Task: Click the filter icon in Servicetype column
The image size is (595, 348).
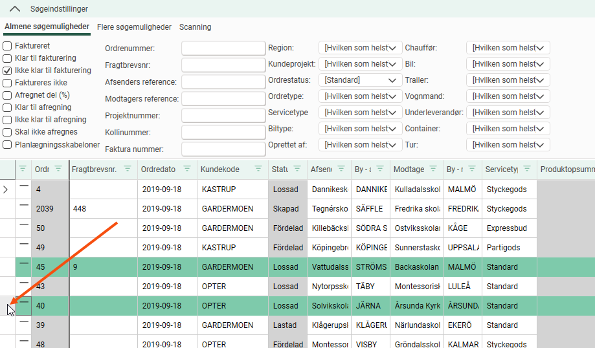Action: [x=526, y=169]
